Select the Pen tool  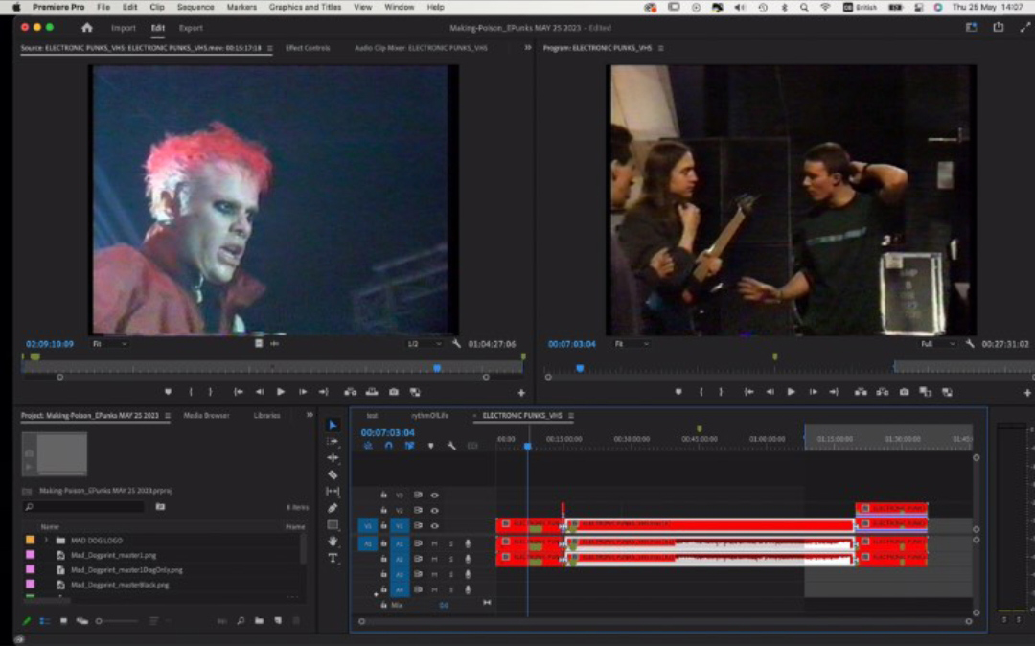tap(333, 508)
